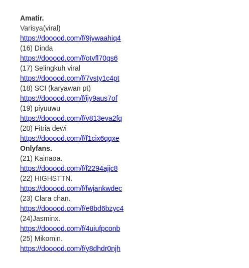Open the link ending in v813eva2fq
This screenshot has height=268, width=249.
coord(71,118)
